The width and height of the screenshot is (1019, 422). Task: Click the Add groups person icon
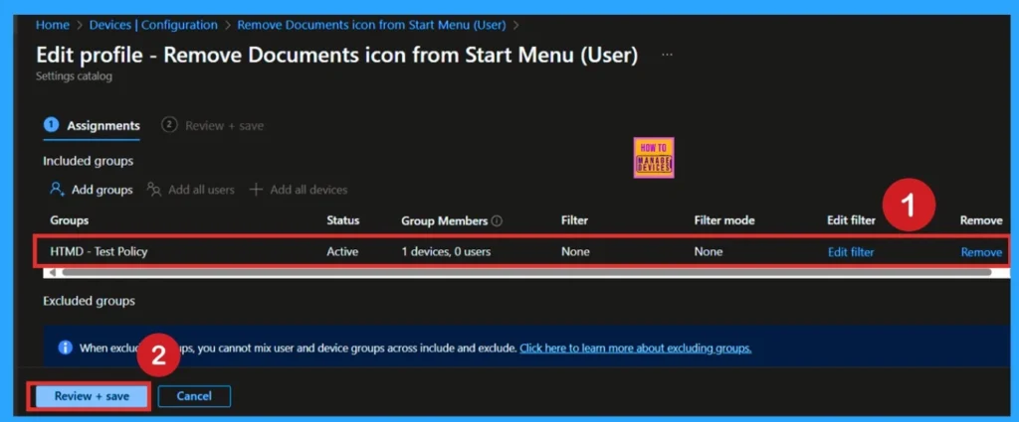[57, 190]
